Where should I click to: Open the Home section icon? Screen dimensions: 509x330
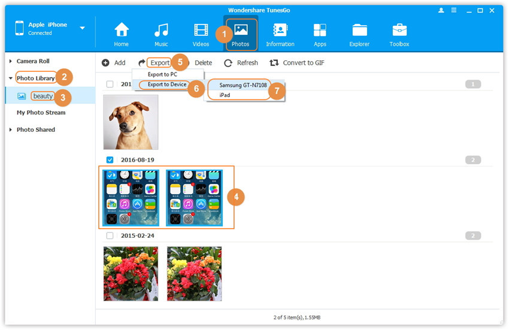122,31
